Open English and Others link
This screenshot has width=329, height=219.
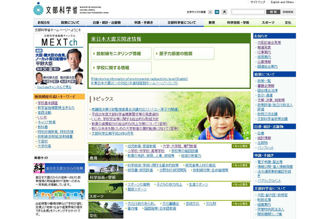tap(282, 2)
